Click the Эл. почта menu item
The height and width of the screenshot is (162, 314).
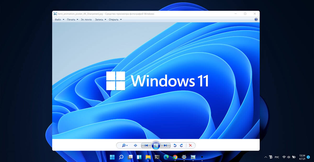point(86,20)
